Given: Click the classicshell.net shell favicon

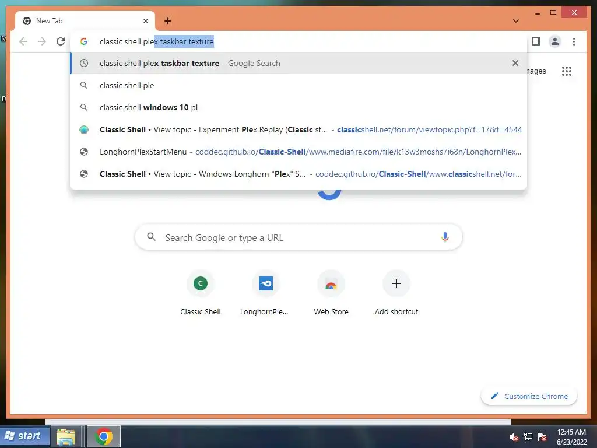Looking at the screenshot, I should coord(84,129).
